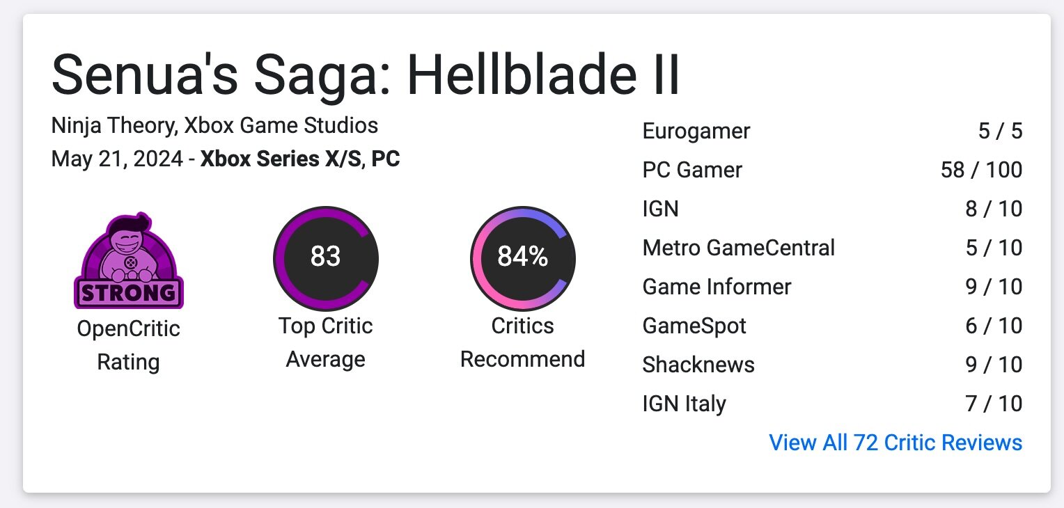Open the Metro GameCentral review
This screenshot has width=1064, height=508.
(x=738, y=248)
